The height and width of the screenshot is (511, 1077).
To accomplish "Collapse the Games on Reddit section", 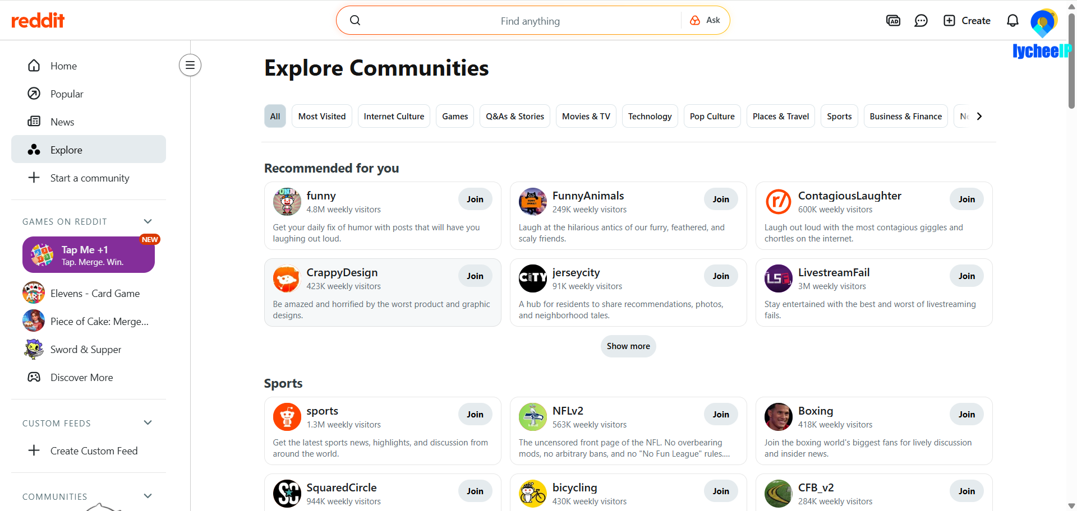I will [x=148, y=221].
